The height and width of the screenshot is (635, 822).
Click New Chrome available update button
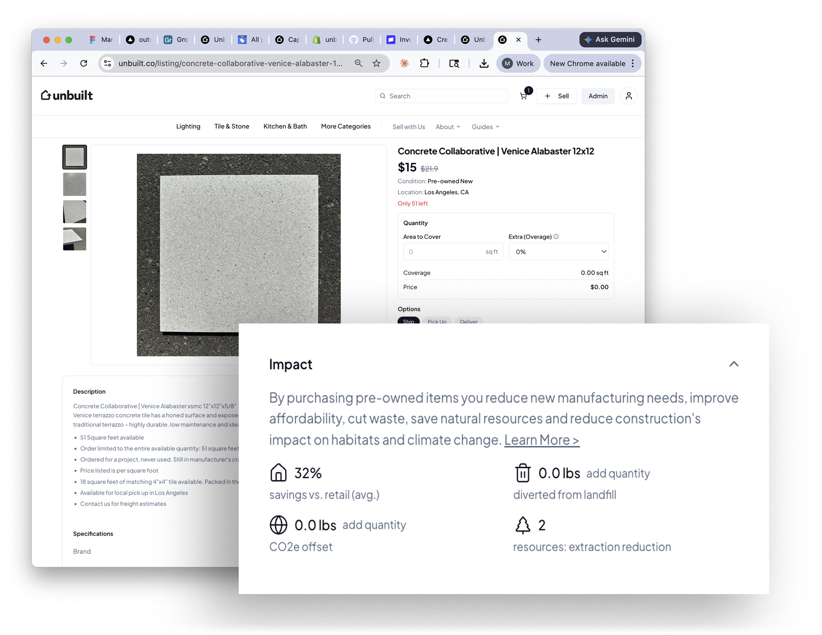(x=592, y=63)
